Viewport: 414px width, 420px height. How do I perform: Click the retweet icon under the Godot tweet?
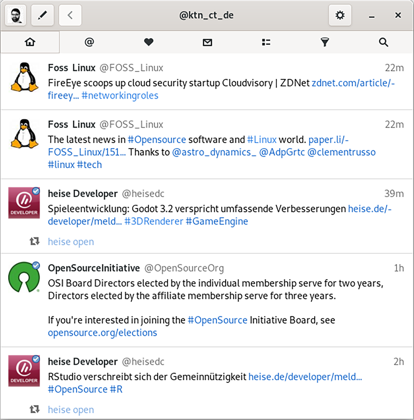coord(35,241)
